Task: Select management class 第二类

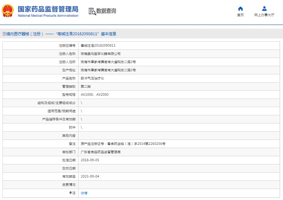Action: 86,86
